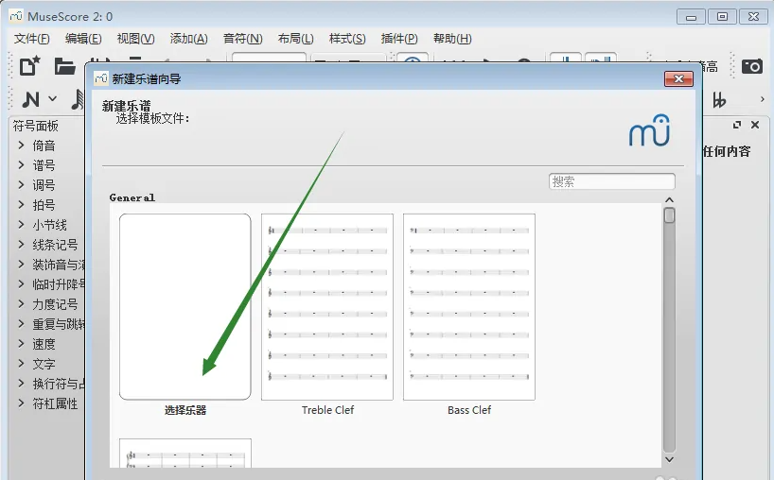Undock the right-side panel
Screen dimensions: 774x480
pyautogui.click(x=737, y=125)
